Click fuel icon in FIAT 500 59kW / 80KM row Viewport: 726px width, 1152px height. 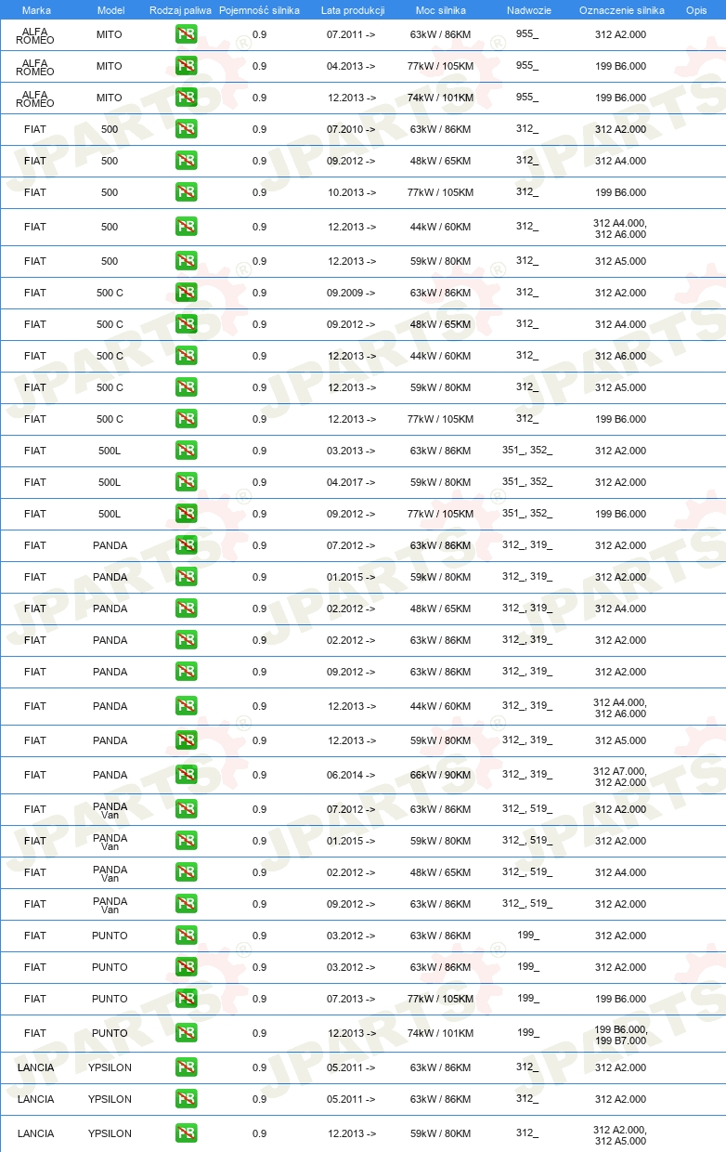tap(186, 261)
